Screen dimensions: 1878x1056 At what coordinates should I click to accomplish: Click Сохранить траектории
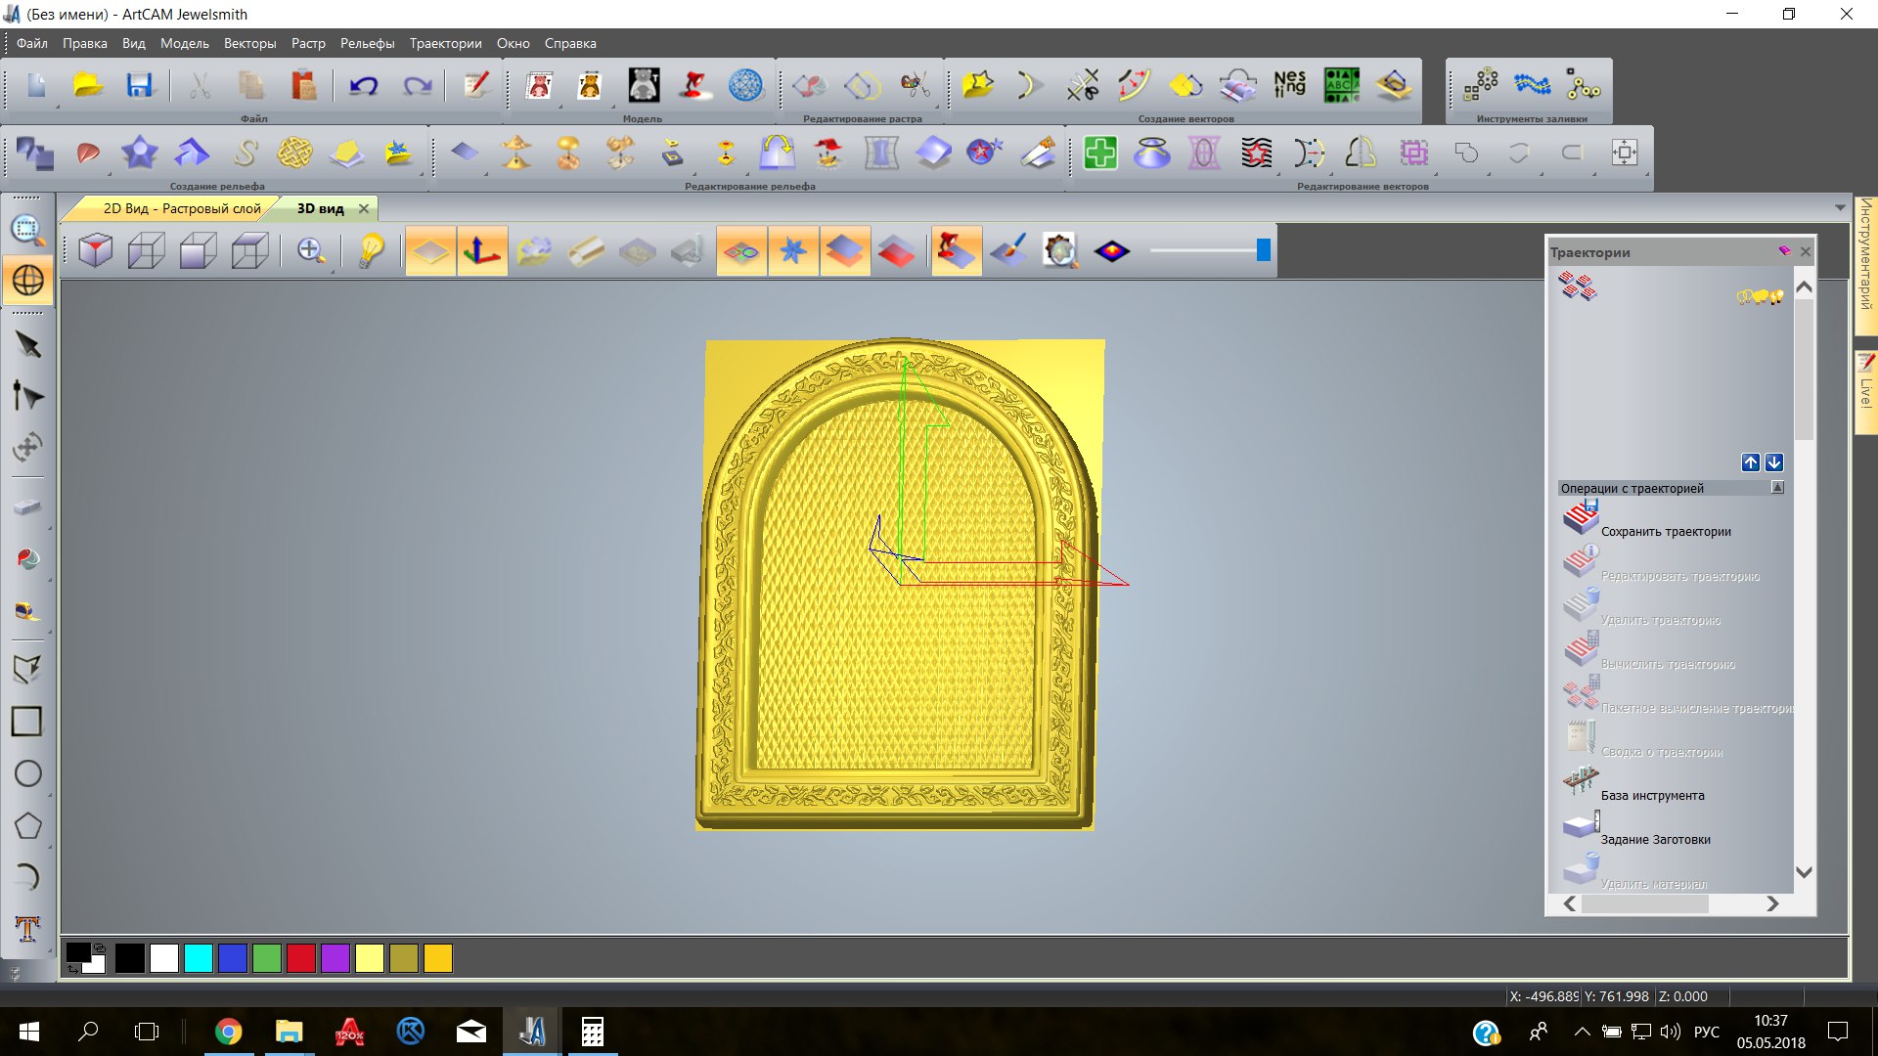pos(1665,531)
